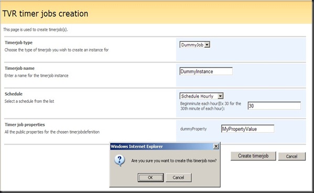Click the Schedule section label
This screenshot has height=193, width=314.
14,94
